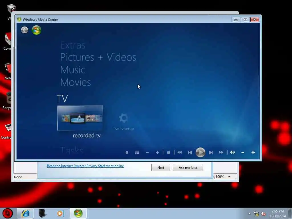The height and width of the screenshot is (219, 292).
Task: Select the Movies menu category
Action: [75, 82]
